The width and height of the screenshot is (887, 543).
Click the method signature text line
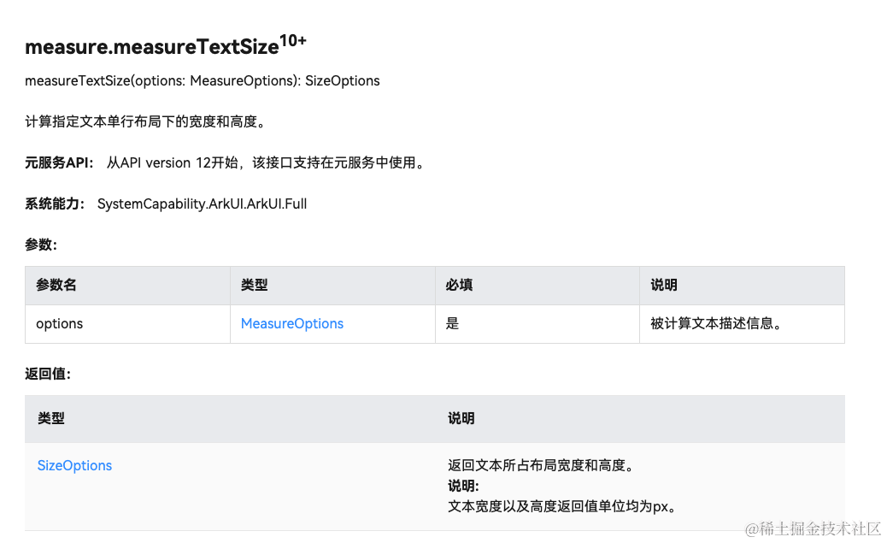tap(202, 81)
